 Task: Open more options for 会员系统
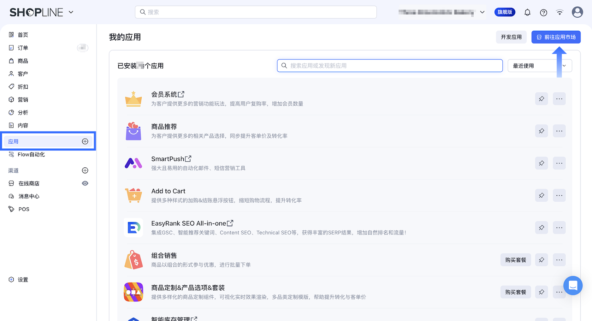[559, 99]
